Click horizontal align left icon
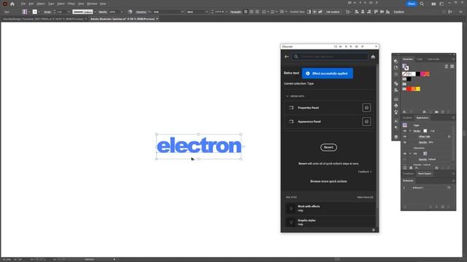 pyautogui.click(x=357, y=12)
